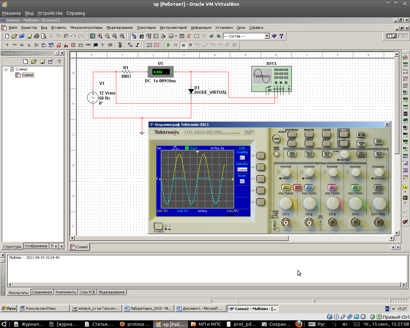Toggle MATH MENU on the oscilloscope
The height and width of the screenshot is (328, 410).
coord(298,187)
